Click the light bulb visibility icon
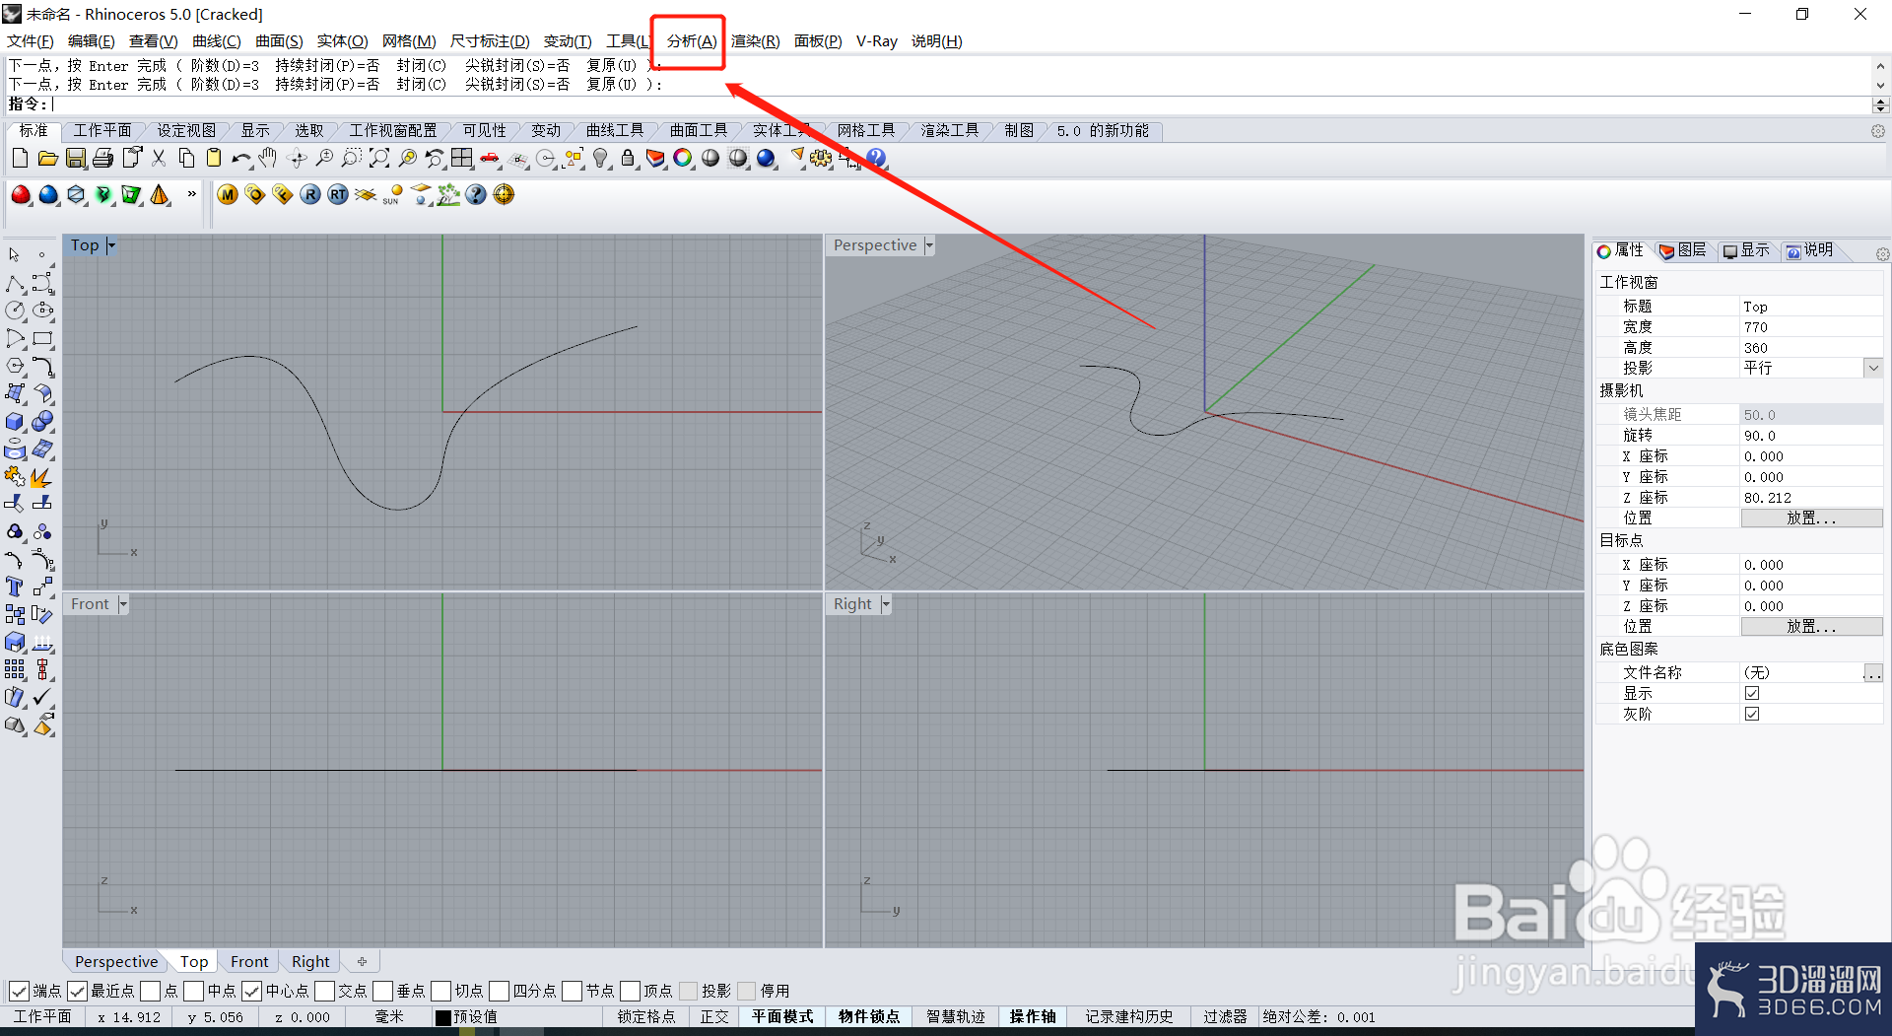The image size is (1892, 1036). tap(600, 158)
